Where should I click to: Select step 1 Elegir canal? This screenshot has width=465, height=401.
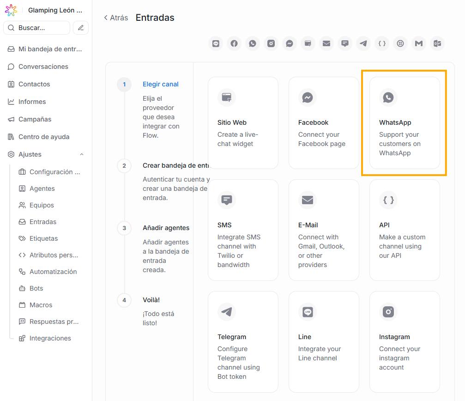pos(160,85)
